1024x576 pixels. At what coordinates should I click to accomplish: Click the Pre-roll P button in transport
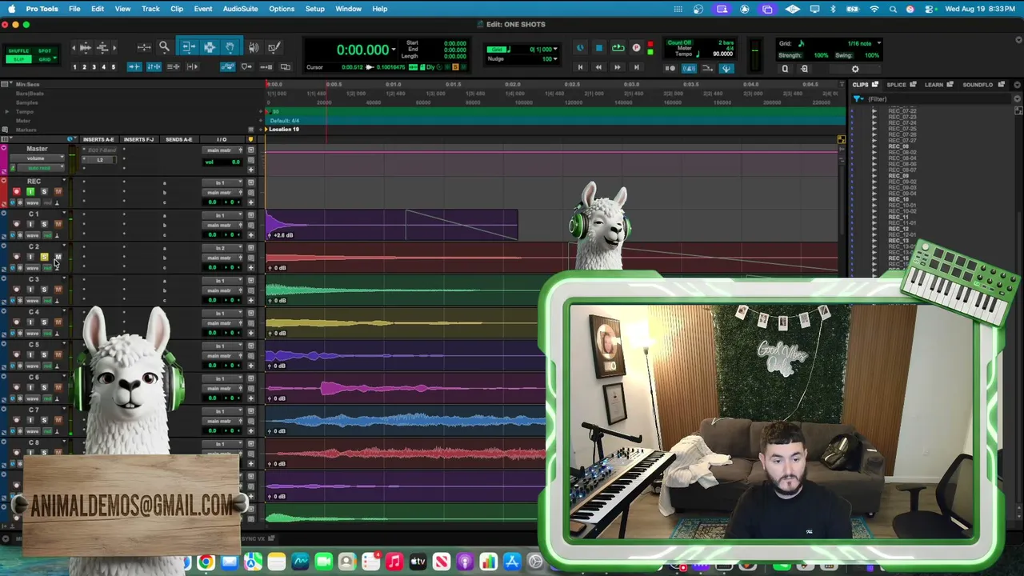pyautogui.click(x=636, y=49)
